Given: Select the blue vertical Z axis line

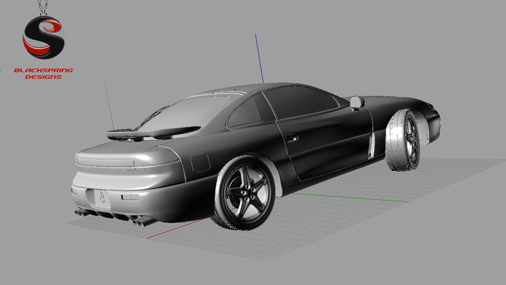Looking at the screenshot, I should (x=259, y=59).
